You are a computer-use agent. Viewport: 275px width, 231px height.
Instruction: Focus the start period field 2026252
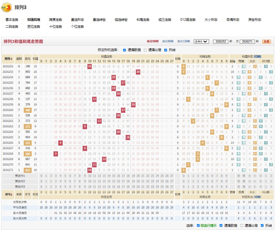click(221, 41)
